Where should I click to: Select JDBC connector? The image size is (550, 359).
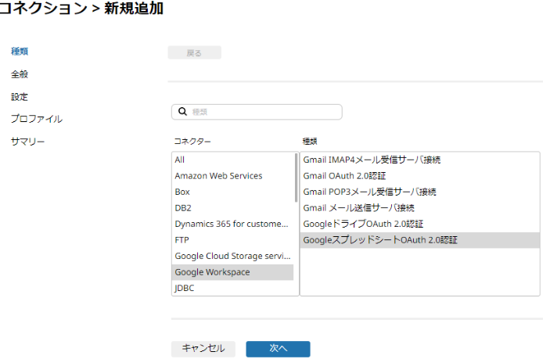pyautogui.click(x=232, y=288)
